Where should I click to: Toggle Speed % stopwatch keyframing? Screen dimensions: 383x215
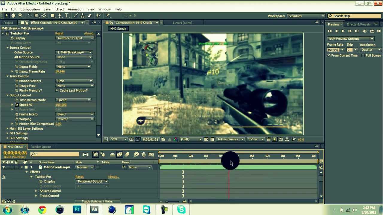click(x=17, y=105)
